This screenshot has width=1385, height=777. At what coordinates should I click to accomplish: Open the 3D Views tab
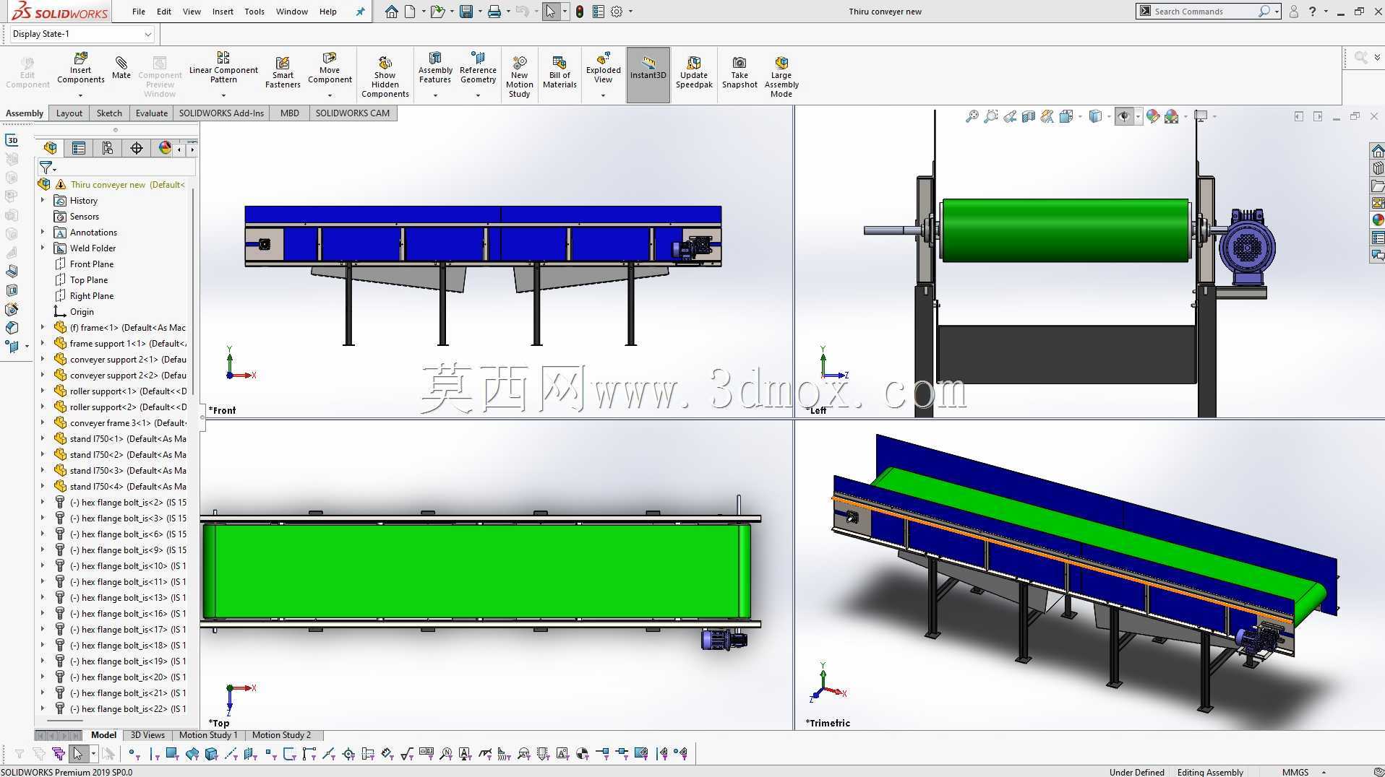pyautogui.click(x=147, y=735)
